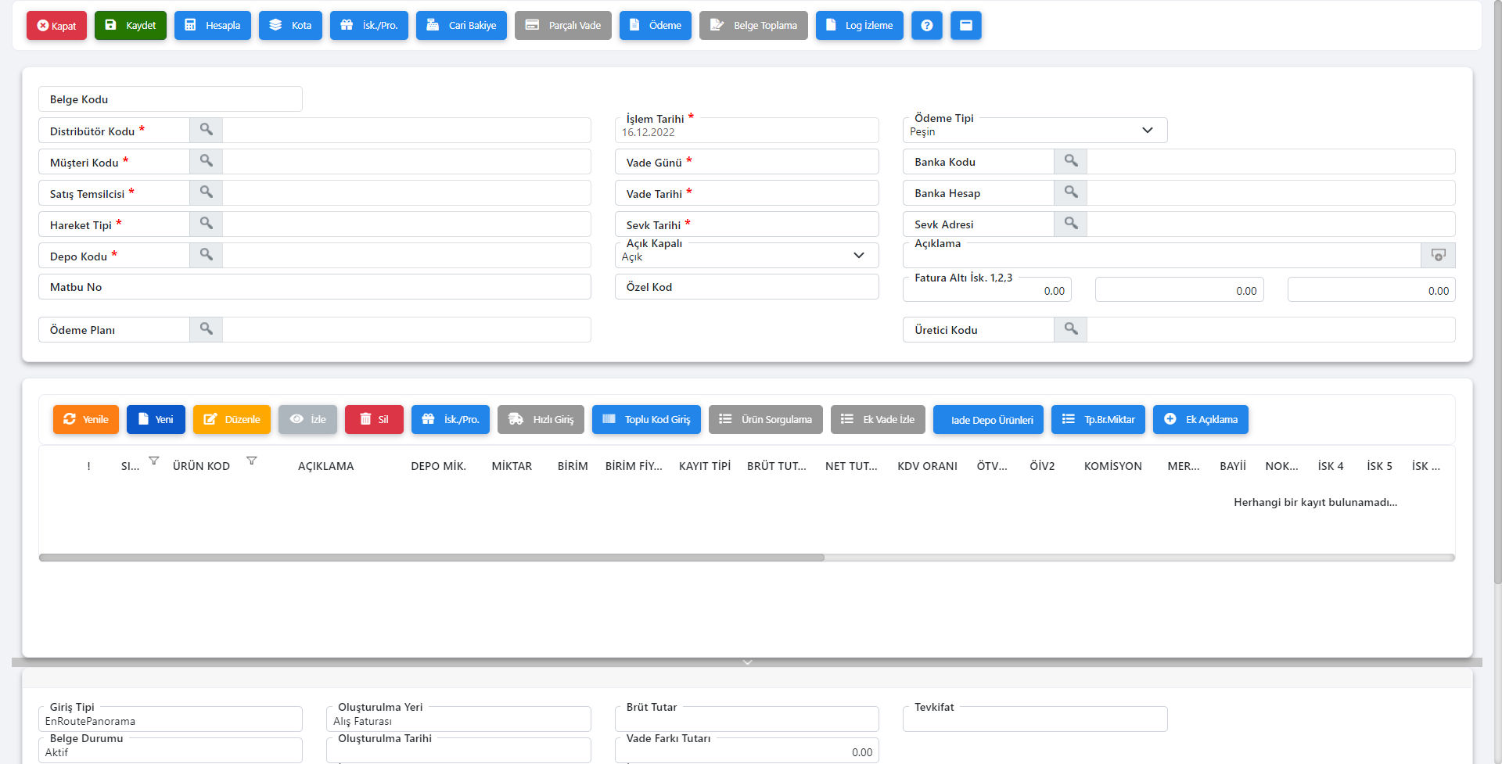Sort by the MİKTAR column header
Screen dimensions: 1502x764
512,466
